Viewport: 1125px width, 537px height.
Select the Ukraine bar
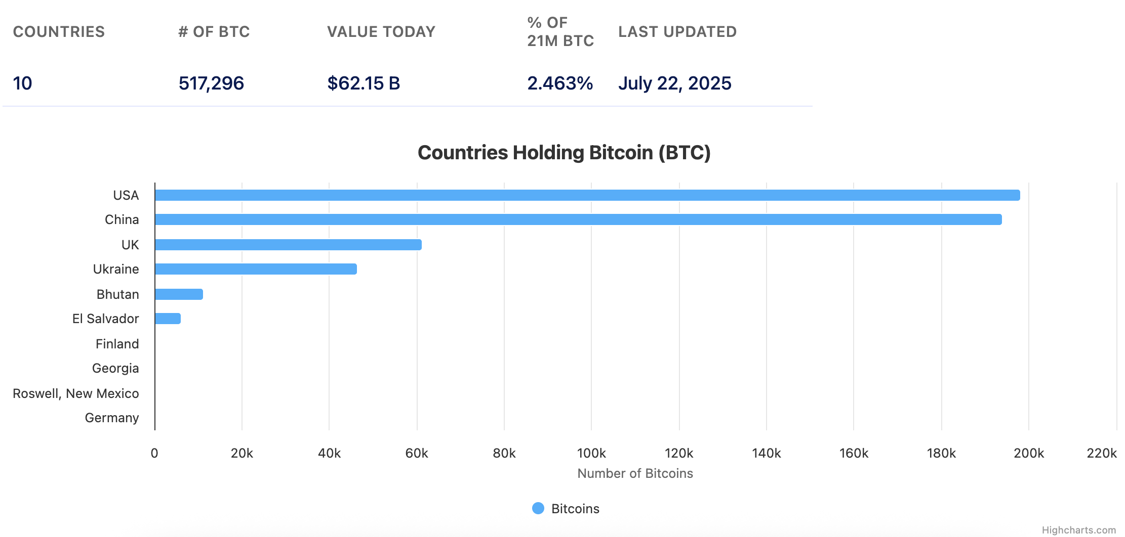click(x=256, y=269)
